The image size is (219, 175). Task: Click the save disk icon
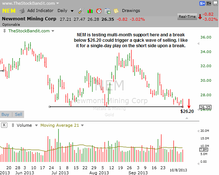tap(215, 3)
